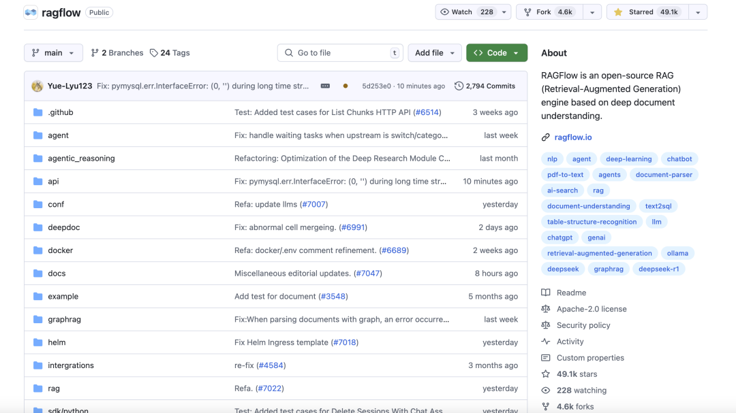Click the folder icon beside deepdoc
The height and width of the screenshot is (413, 736).
pyautogui.click(x=38, y=227)
